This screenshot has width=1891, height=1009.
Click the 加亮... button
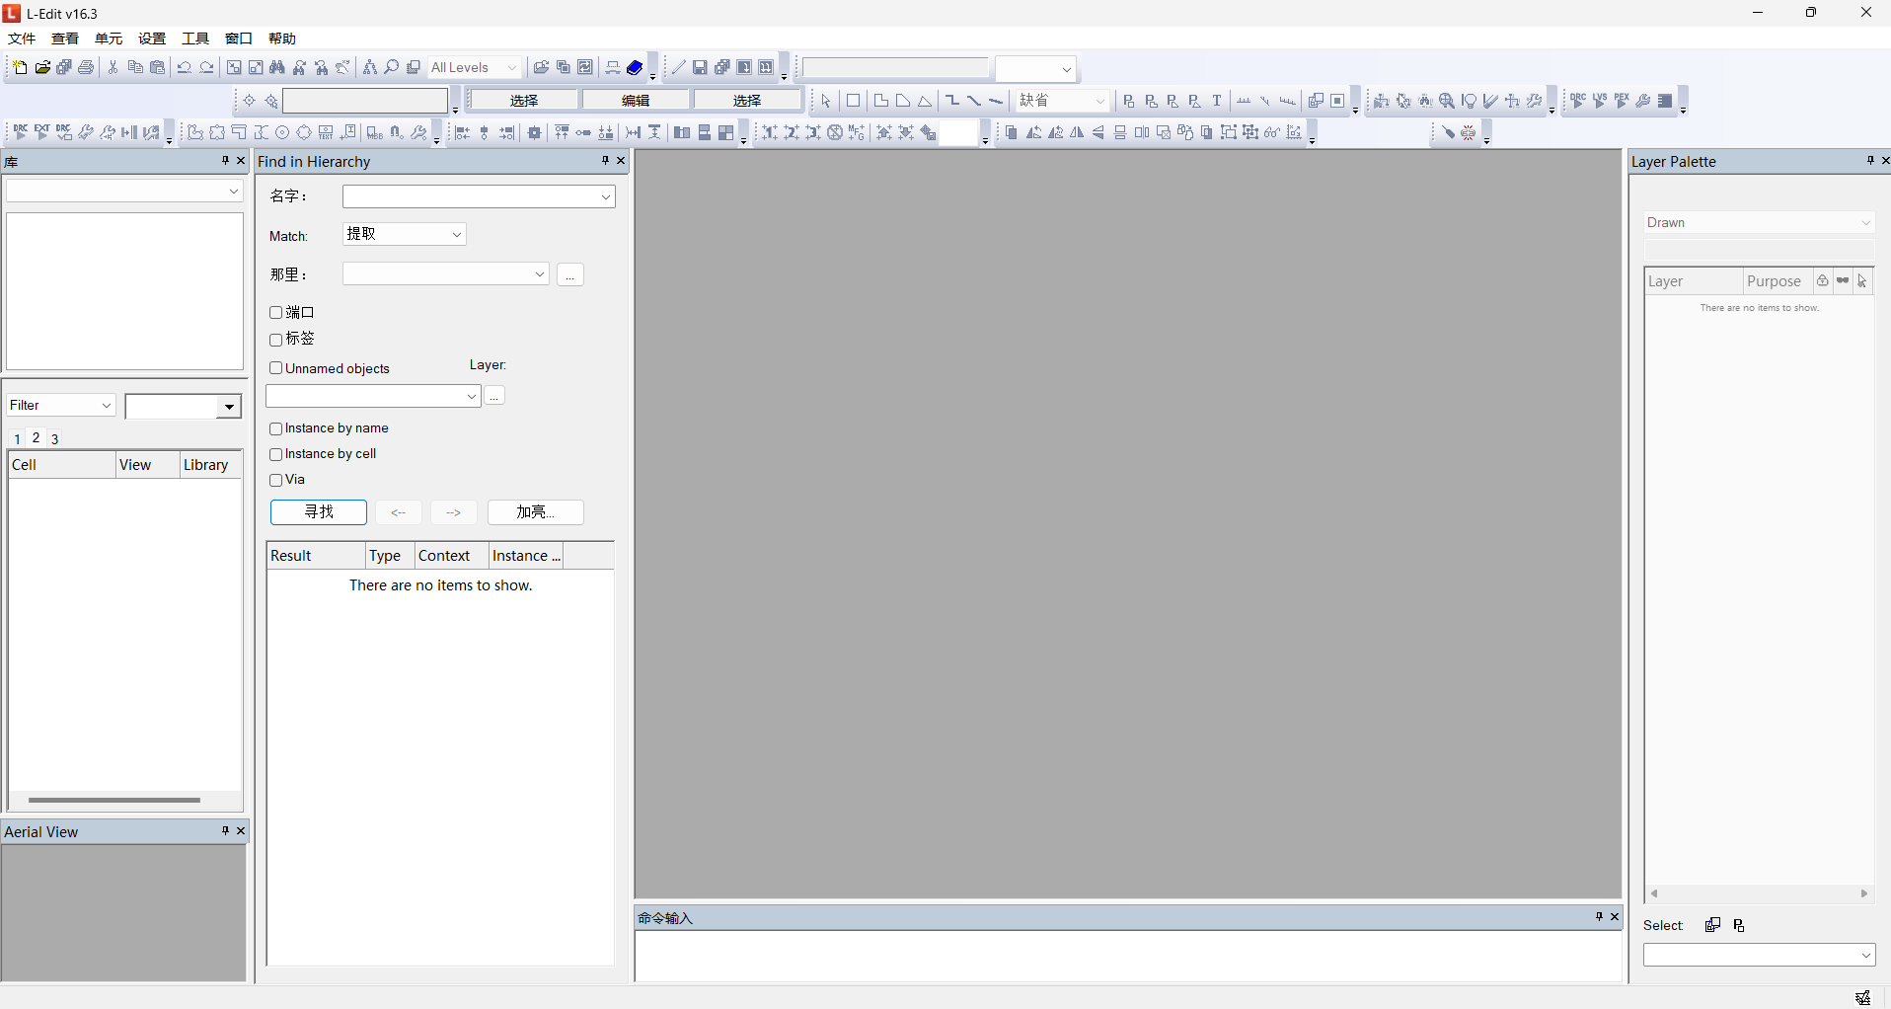coord(536,512)
